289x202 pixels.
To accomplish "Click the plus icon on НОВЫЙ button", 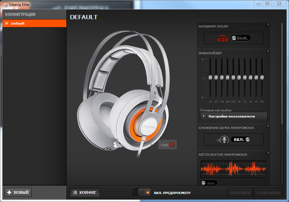I will [x=9, y=192].
